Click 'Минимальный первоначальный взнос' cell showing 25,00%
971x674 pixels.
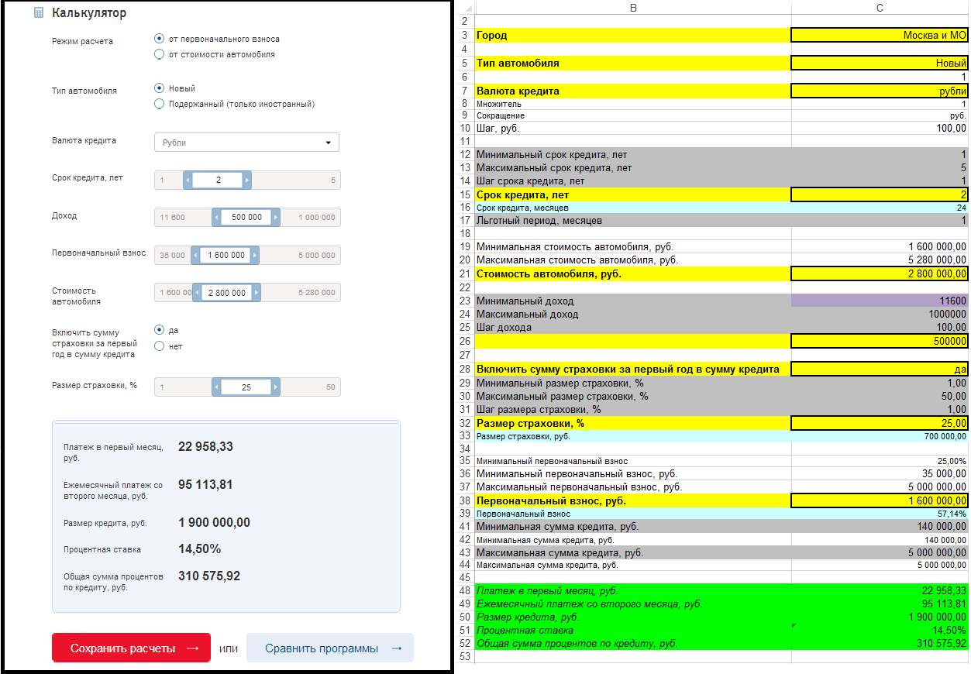(880, 460)
